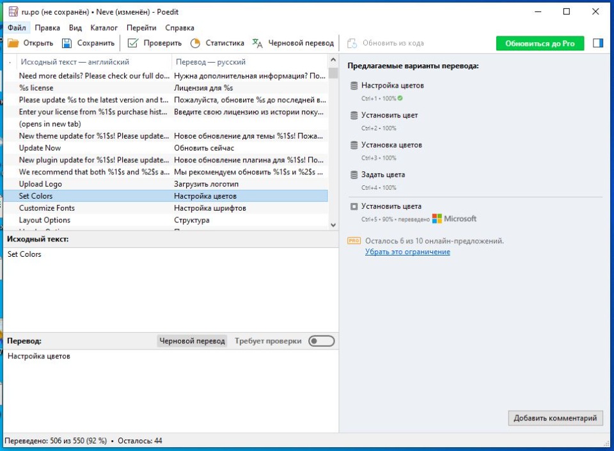Open the Перейти menu
Viewport: 614px width, 451px height.
coord(141,28)
